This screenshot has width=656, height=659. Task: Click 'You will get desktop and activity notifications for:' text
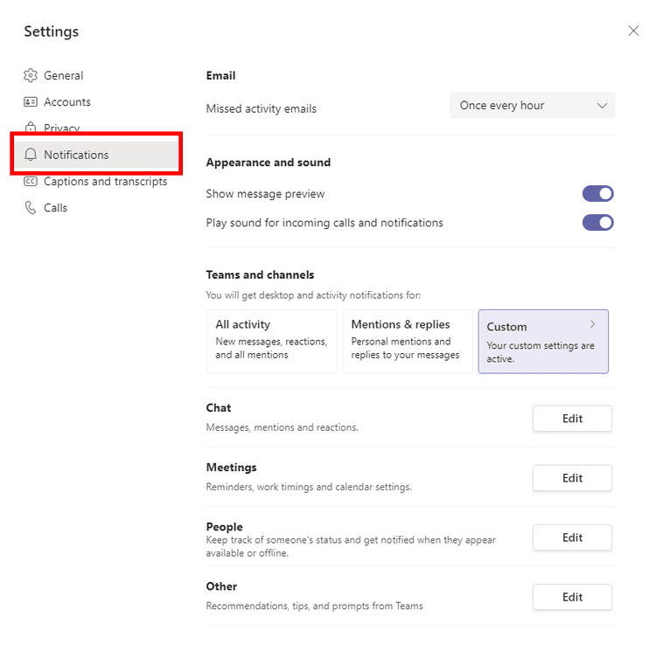tap(313, 295)
